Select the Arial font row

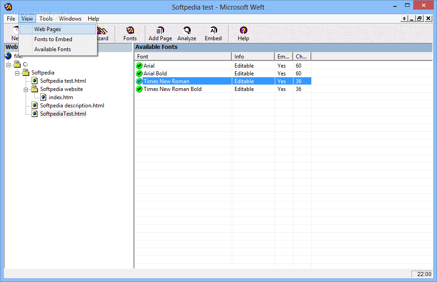pos(223,66)
